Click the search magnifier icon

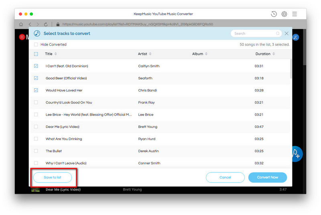point(278,33)
